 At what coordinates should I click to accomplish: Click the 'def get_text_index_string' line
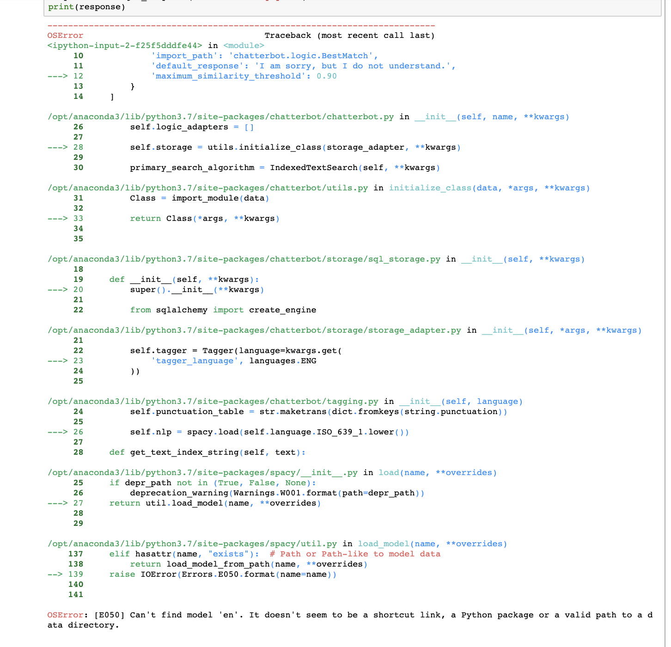click(x=207, y=452)
